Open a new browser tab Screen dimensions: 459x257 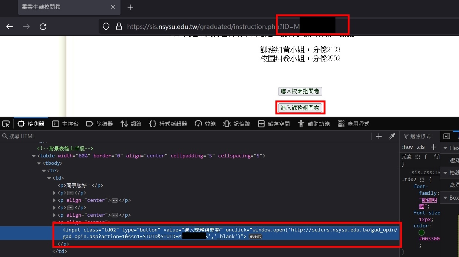click(x=130, y=7)
